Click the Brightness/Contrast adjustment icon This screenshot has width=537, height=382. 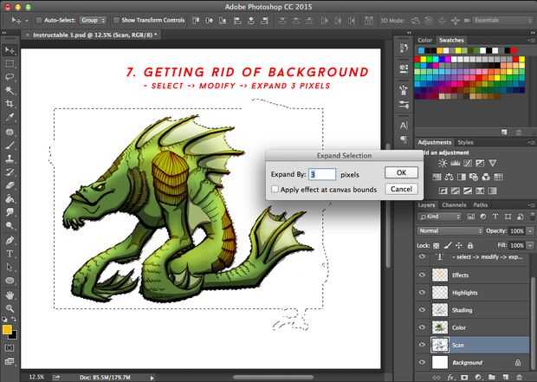click(x=443, y=163)
